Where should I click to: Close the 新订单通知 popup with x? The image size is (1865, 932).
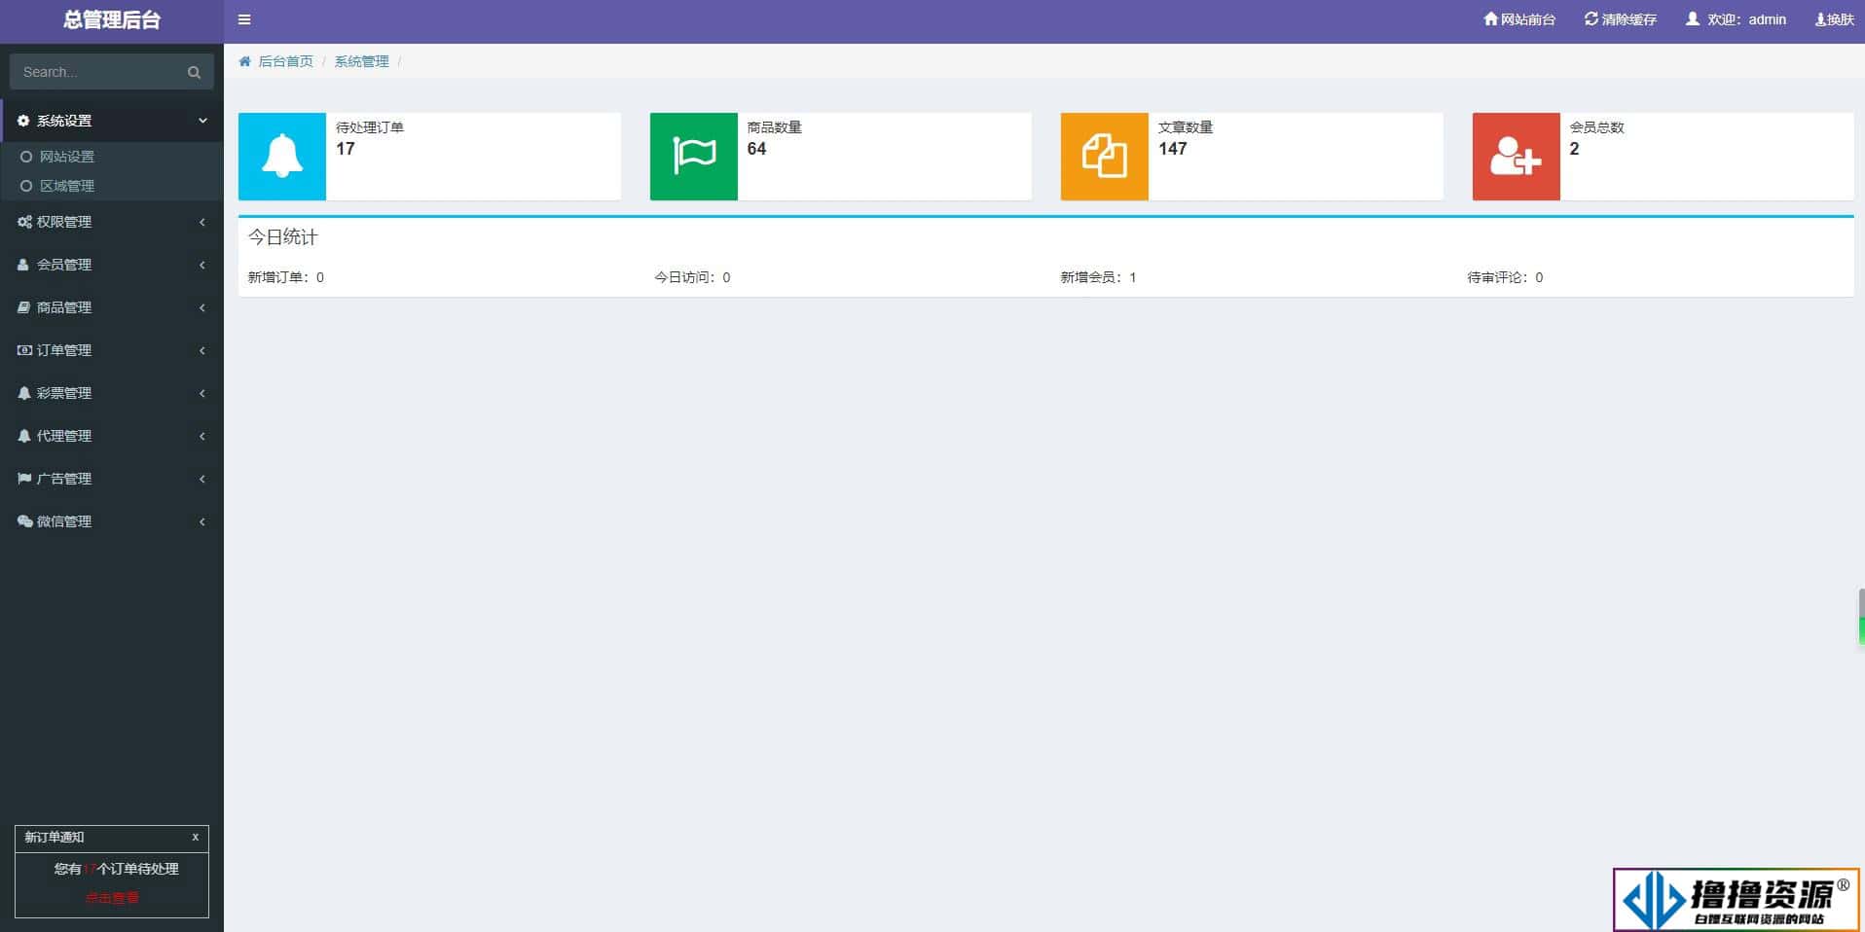pos(196,837)
